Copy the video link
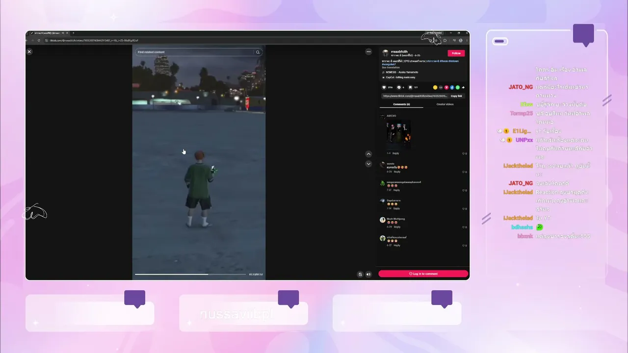Image resolution: width=628 pixels, height=353 pixels. [456, 96]
